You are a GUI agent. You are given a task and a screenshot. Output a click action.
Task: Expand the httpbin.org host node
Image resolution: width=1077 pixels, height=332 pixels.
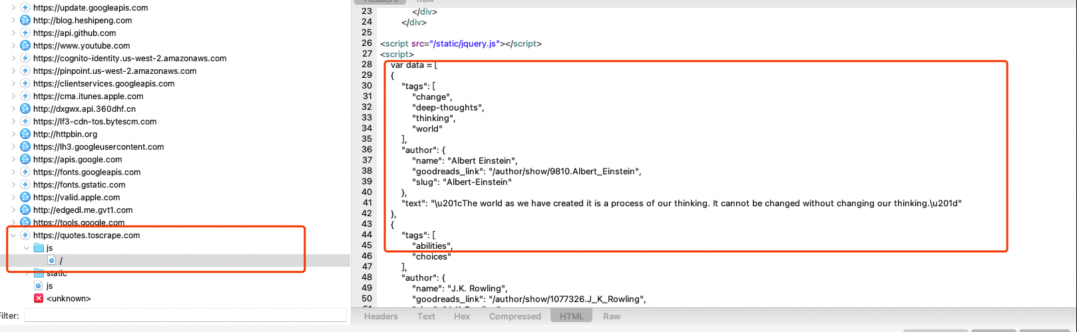pos(13,134)
